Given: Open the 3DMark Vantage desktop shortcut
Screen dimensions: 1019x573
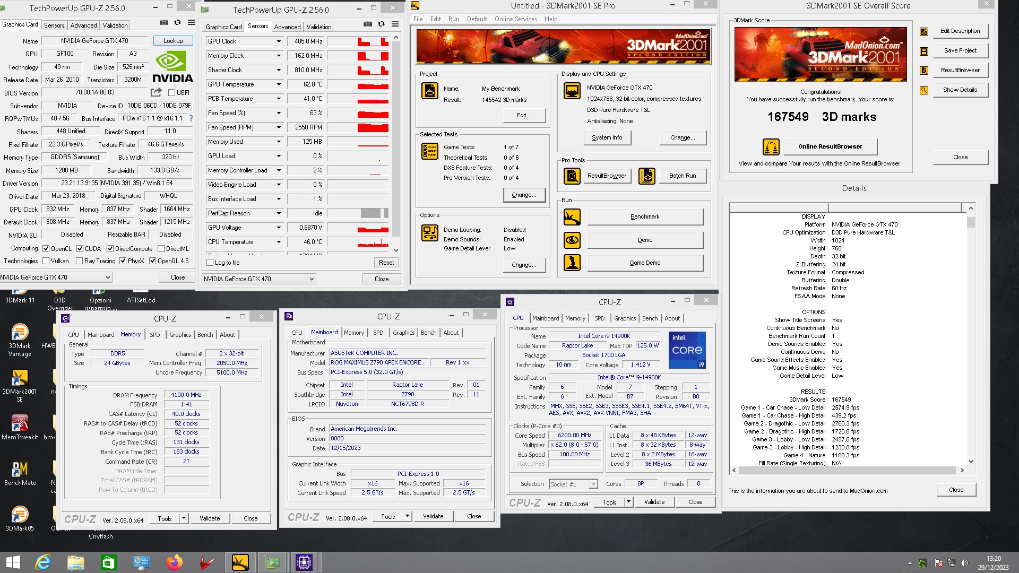Looking at the screenshot, I should [20, 340].
